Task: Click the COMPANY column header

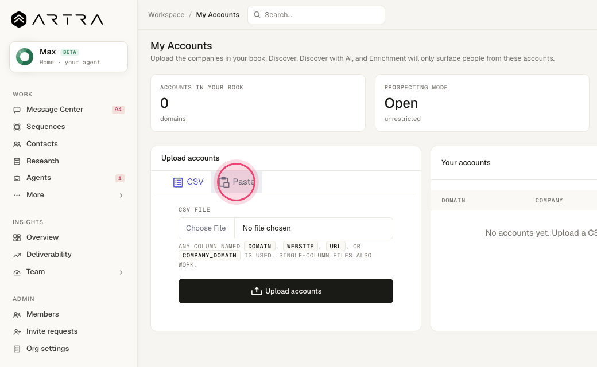Action: (549, 201)
